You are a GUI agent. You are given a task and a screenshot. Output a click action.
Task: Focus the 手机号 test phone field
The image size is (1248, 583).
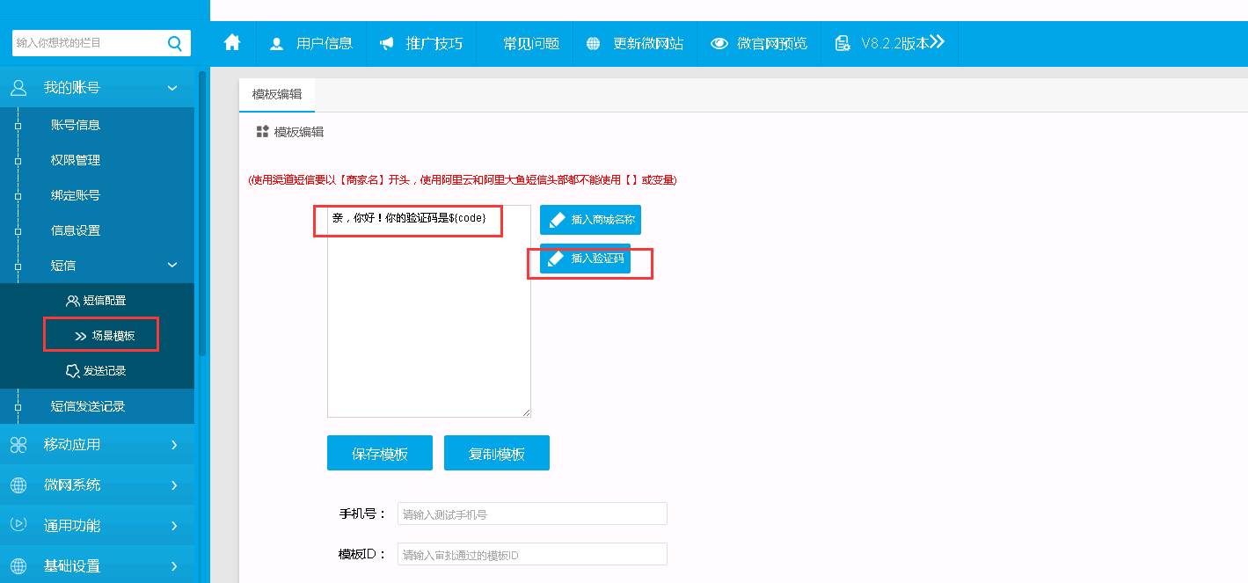click(532, 514)
